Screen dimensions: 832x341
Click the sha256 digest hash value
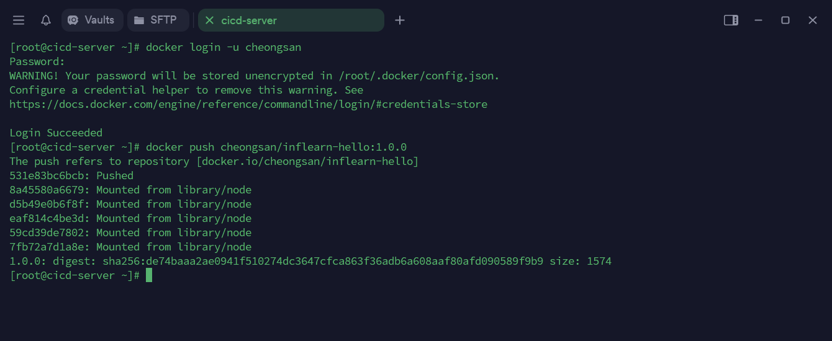click(323, 261)
